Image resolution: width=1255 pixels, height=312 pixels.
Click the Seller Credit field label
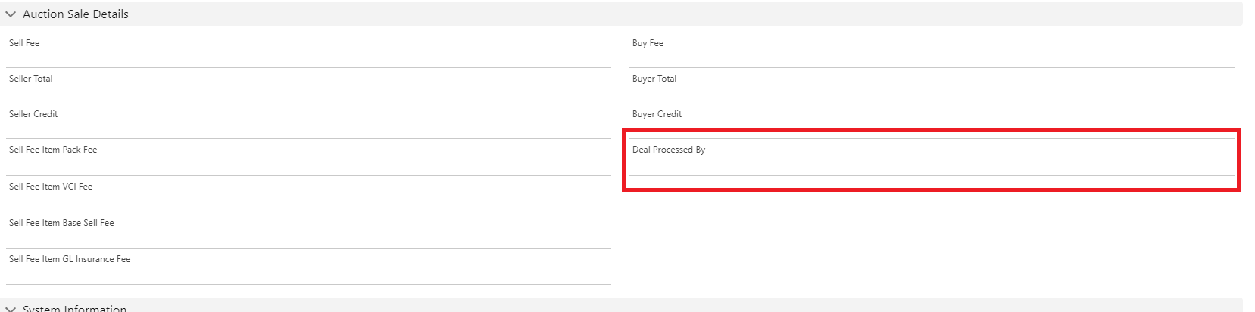(x=33, y=114)
